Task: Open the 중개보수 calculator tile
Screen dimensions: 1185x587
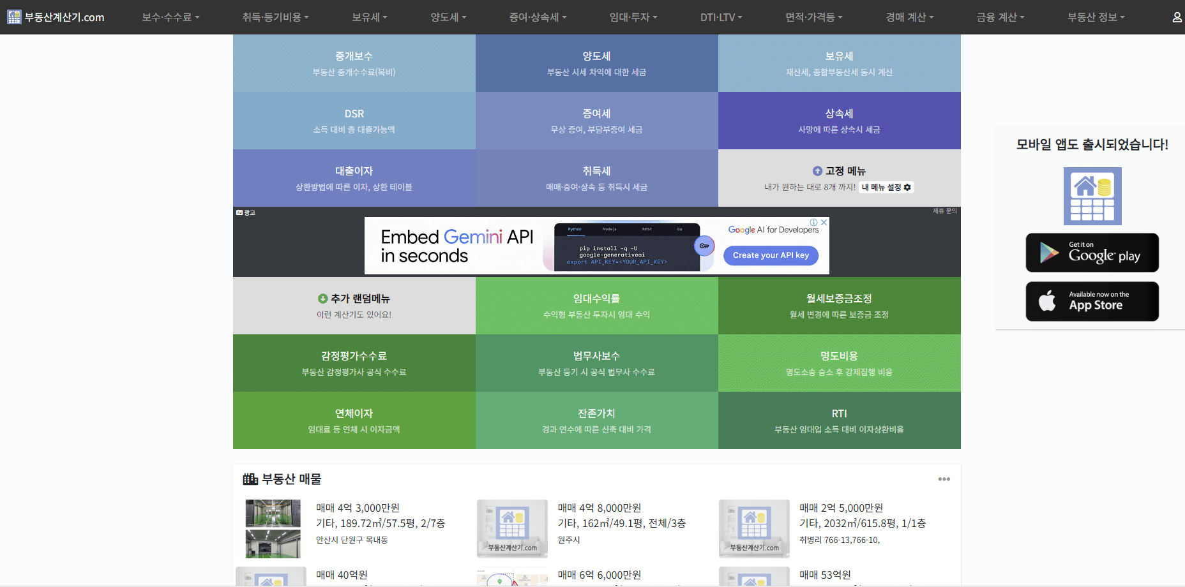Action: (354, 63)
